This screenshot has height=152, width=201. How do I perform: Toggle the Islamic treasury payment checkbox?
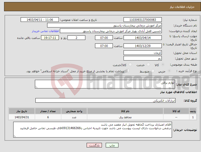coord(128,71)
